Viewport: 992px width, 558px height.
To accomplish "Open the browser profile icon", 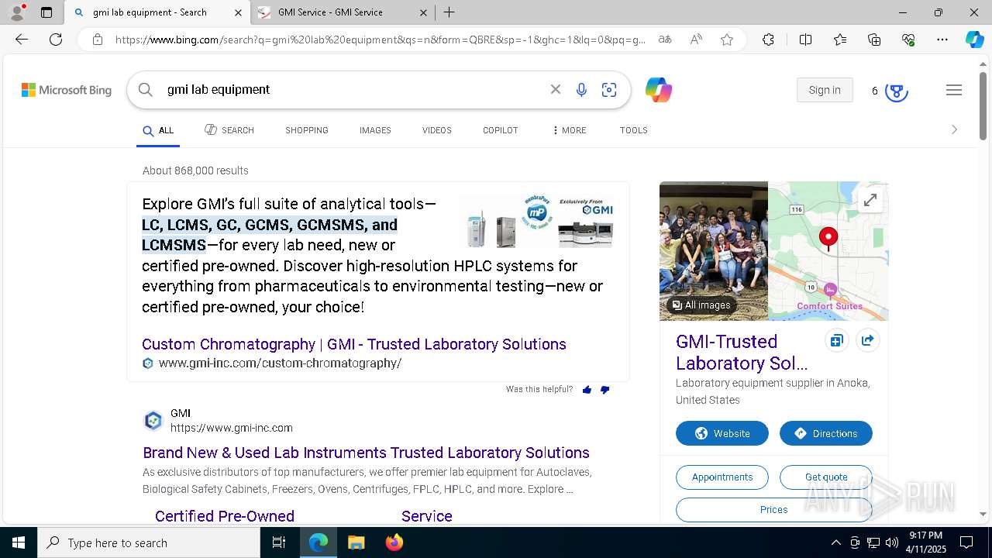I will click(x=17, y=12).
